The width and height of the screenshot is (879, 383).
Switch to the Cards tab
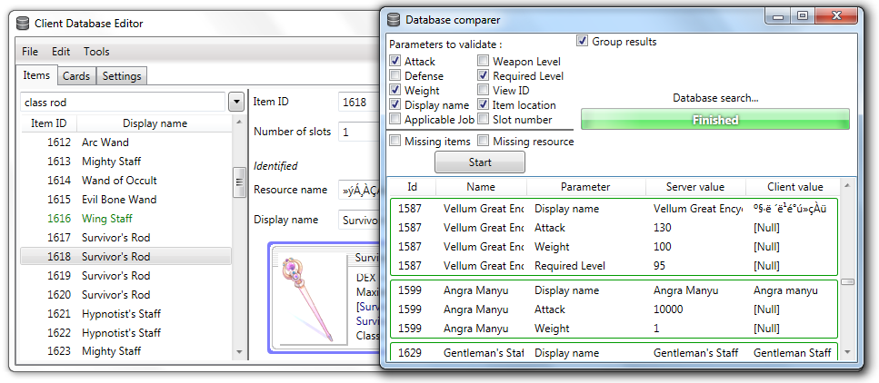(x=76, y=76)
